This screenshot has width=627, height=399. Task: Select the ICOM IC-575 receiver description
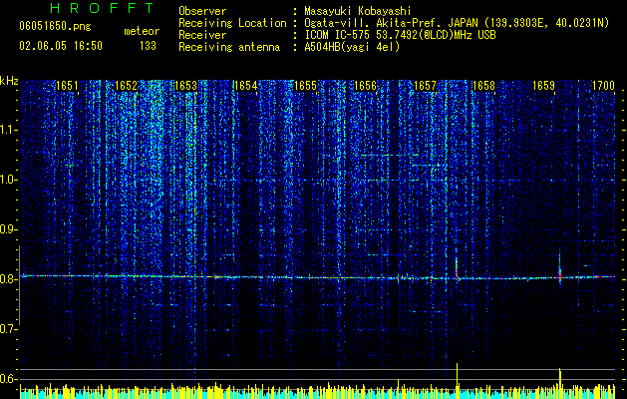point(400,35)
